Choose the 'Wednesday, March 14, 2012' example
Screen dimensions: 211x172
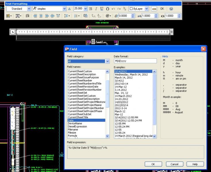(131, 75)
